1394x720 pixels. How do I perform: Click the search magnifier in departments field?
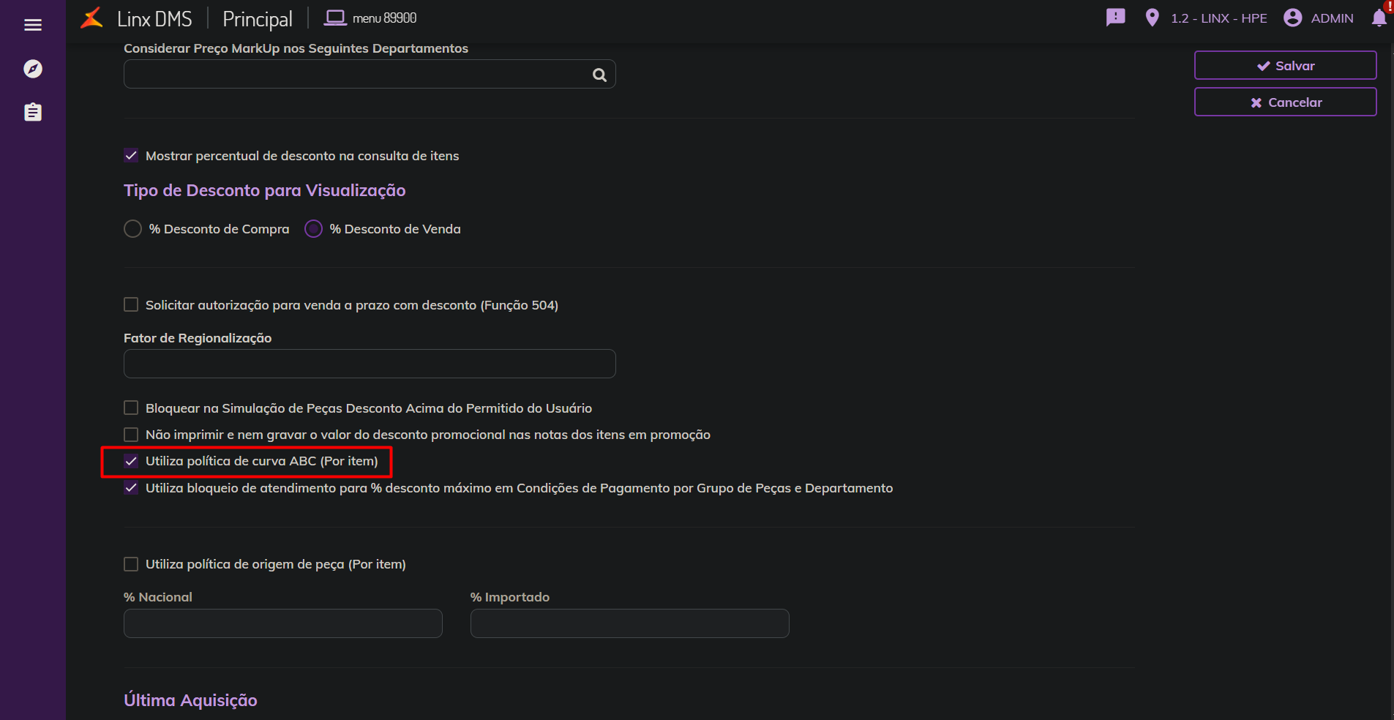click(x=599, y=75)
